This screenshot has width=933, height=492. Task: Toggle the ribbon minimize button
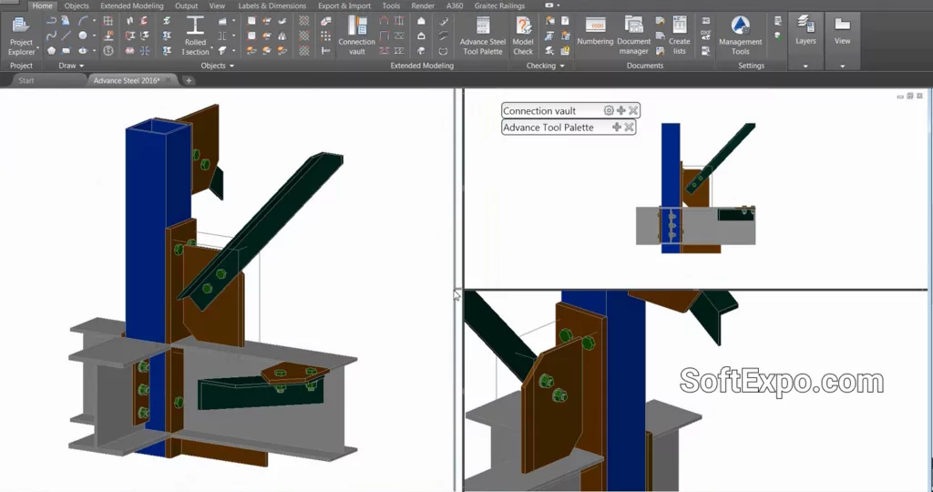point(549,6)
